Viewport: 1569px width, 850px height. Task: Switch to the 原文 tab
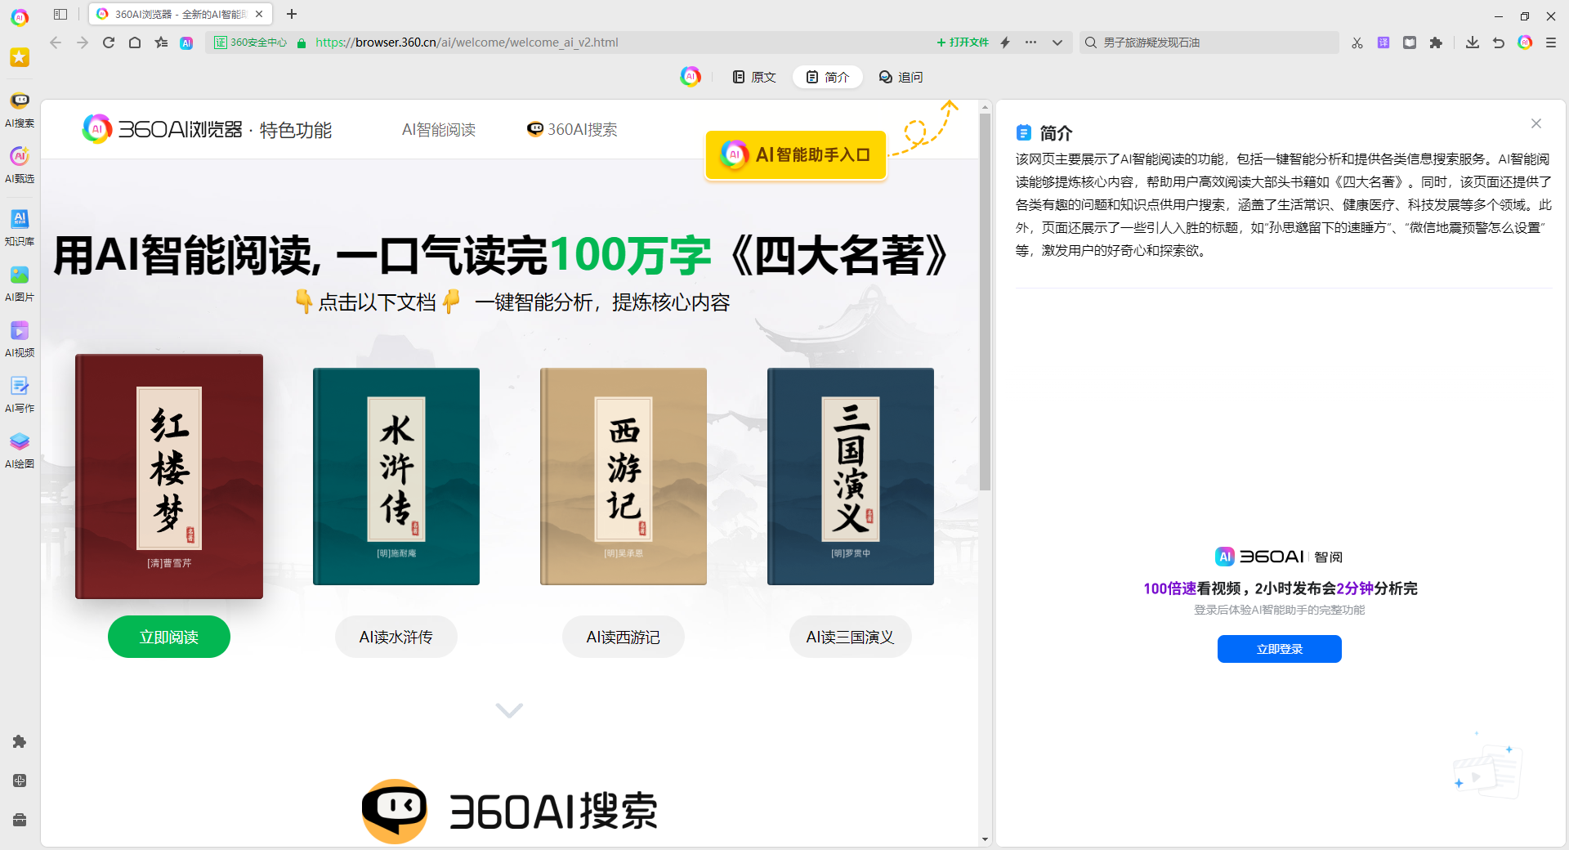[x=753, y=76]
